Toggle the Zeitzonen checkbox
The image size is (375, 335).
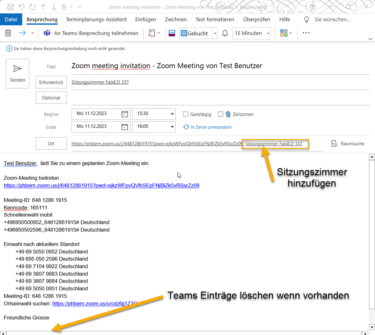coord(220,114)
